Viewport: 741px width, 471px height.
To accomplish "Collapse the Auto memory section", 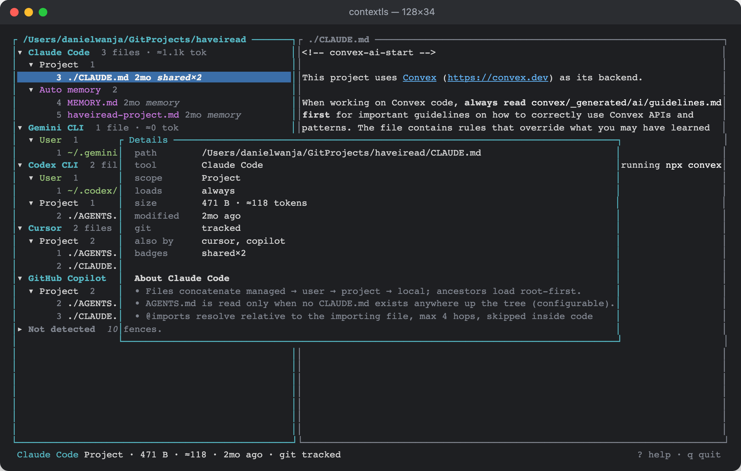I will [31, 90].
